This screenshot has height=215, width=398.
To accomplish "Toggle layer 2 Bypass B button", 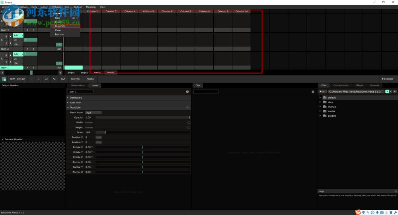I will coord(6,37).
